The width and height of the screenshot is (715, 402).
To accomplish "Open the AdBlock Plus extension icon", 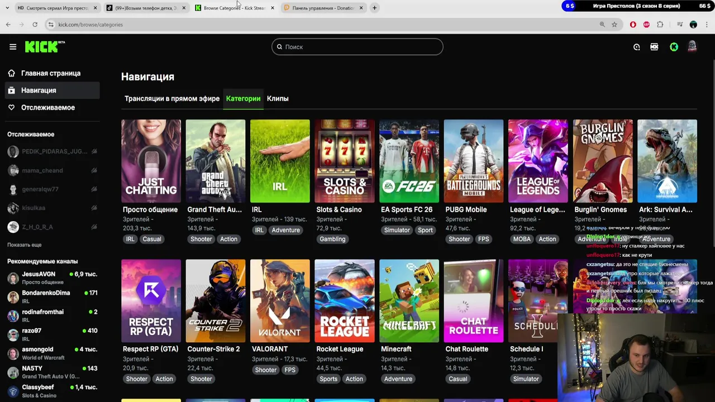I will [646, 25].
